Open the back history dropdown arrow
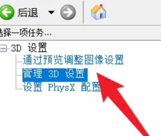 pos(51,12)
